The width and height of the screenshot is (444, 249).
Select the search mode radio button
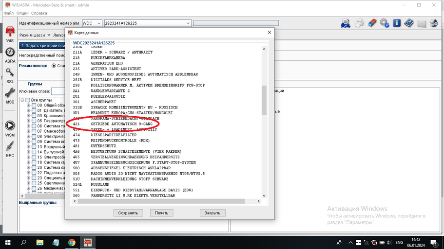coord(54,66)
